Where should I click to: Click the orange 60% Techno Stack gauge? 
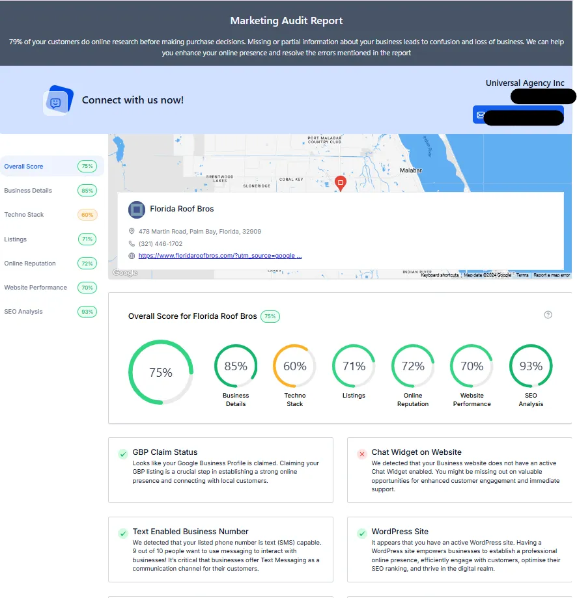(294, 366)
